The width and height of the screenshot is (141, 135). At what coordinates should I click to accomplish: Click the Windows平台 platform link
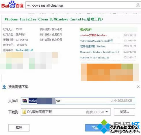23,50
